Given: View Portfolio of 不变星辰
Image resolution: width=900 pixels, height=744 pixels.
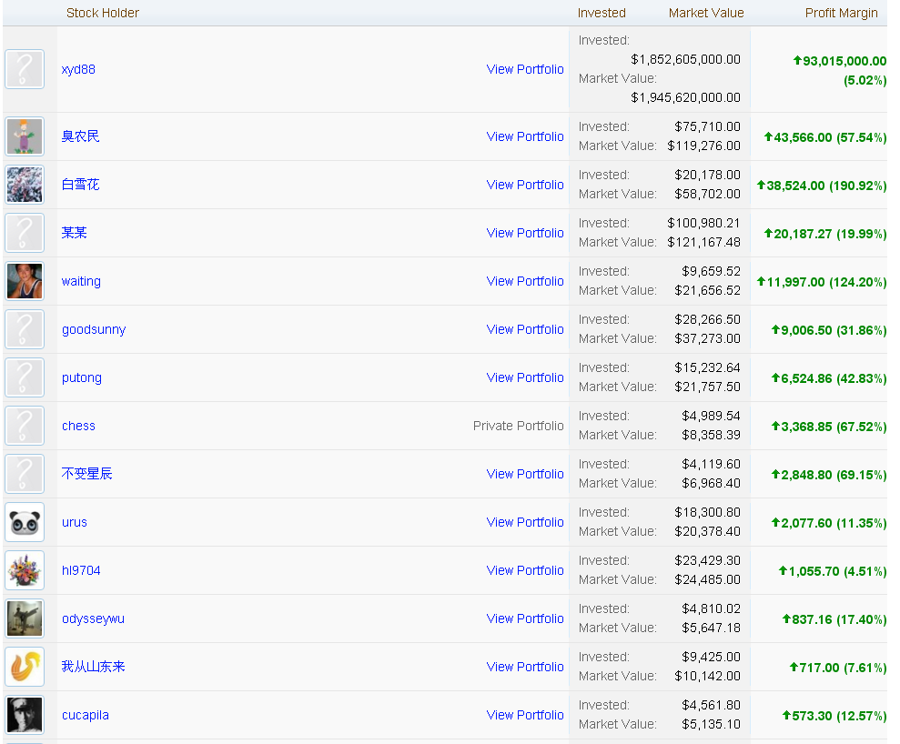Looking at the screenshot, I should 525,474.
